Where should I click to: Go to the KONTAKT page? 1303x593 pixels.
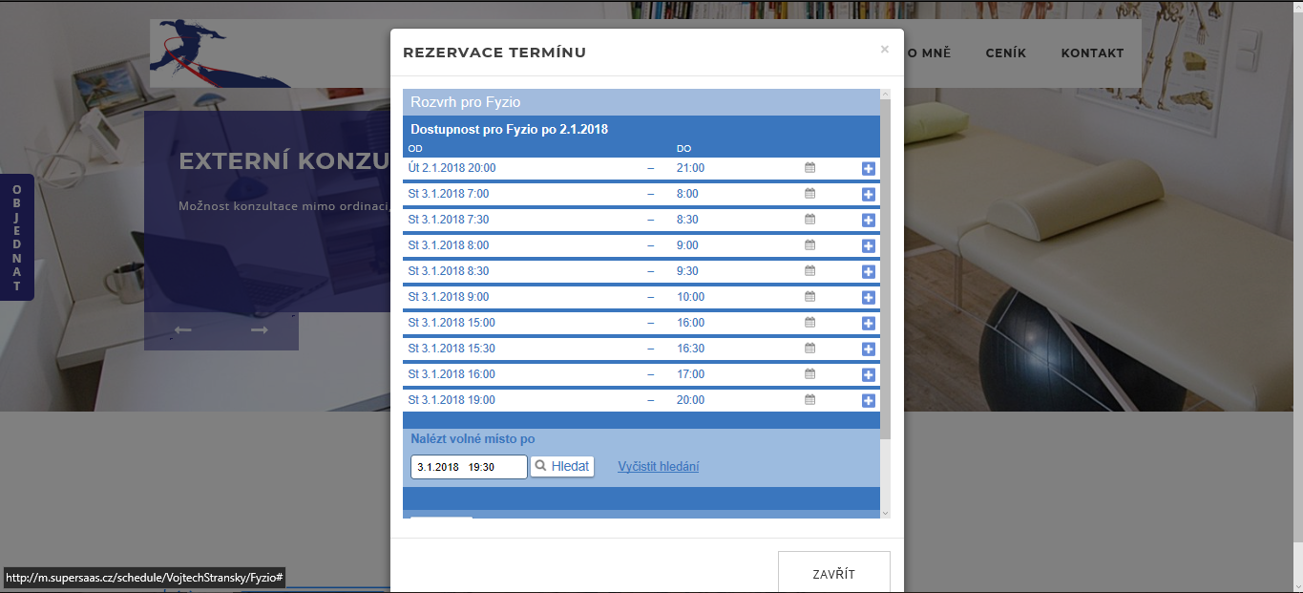1092,53
